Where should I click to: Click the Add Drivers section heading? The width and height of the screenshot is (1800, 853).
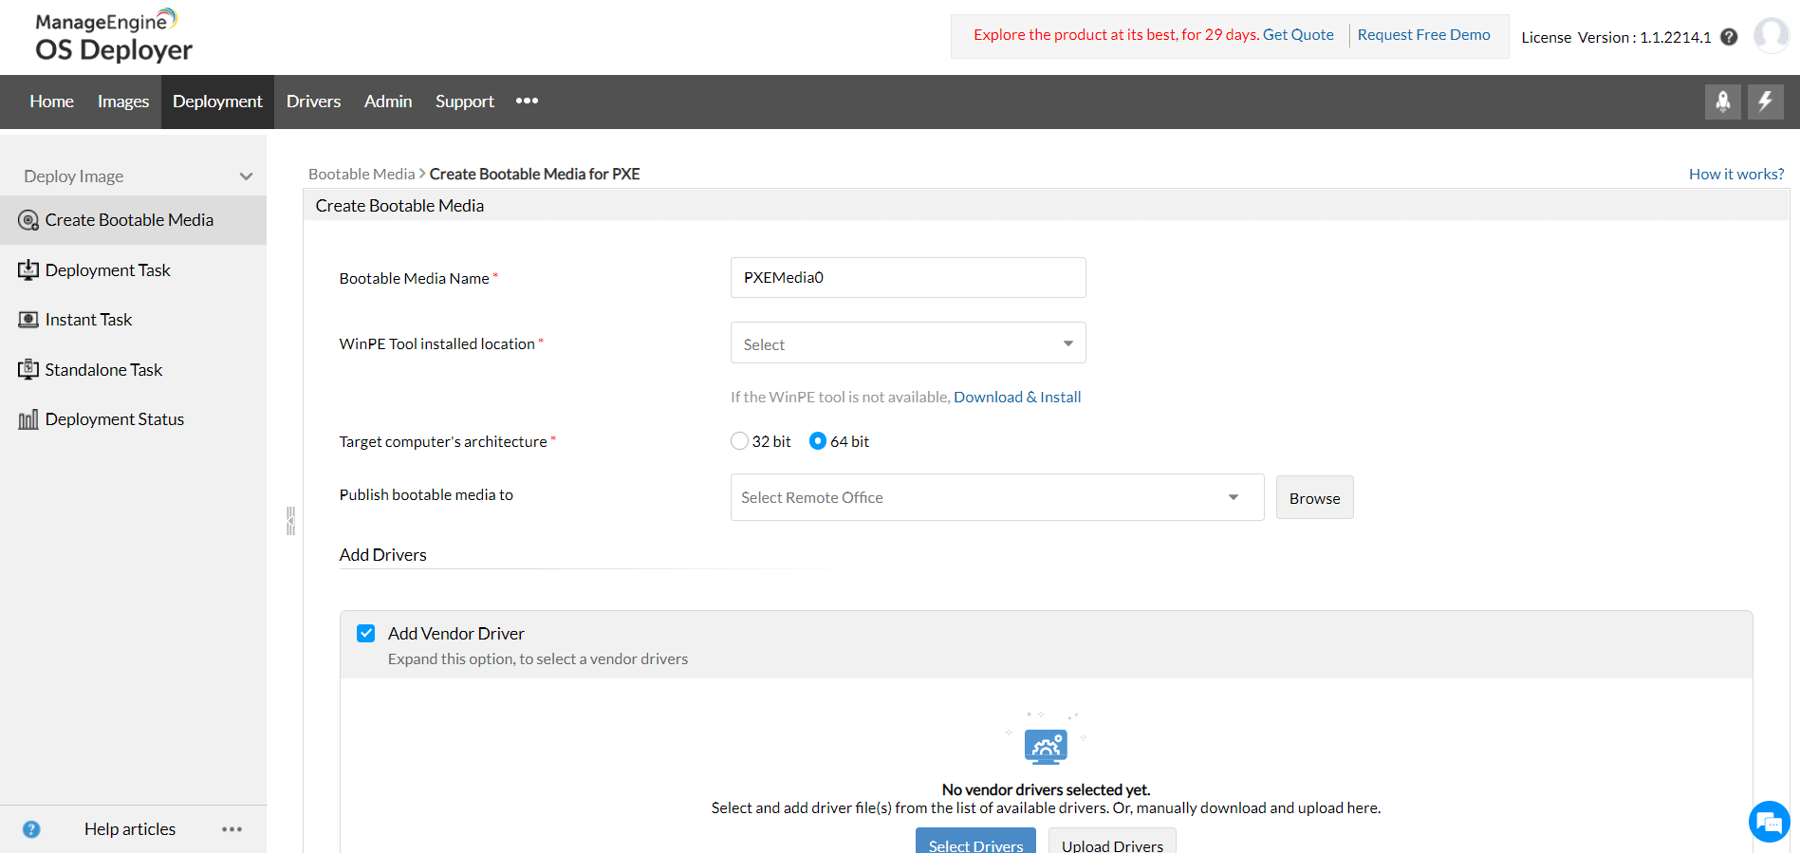click(x=383, y=555)
